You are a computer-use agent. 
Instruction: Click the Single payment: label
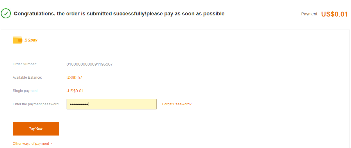(26, 91)
